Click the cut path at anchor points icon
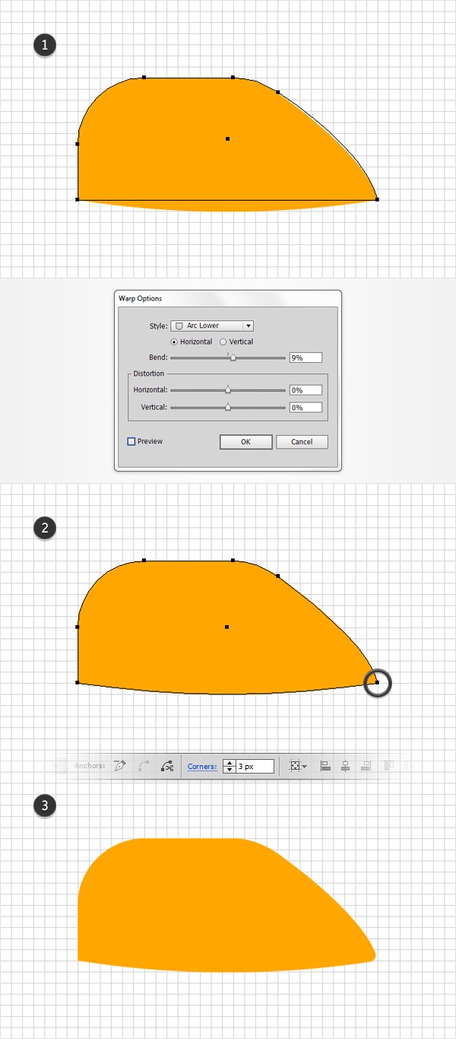The height and width of the screenshot is (1039, 456). pos(167,767)
